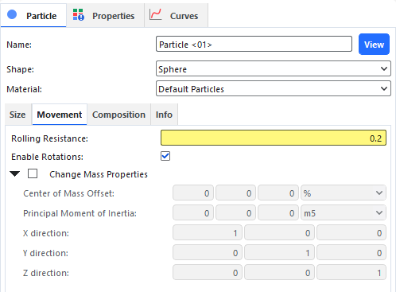The image size is (396, 292).
Task: Open the Curves tab
Action: pos(176,16)
